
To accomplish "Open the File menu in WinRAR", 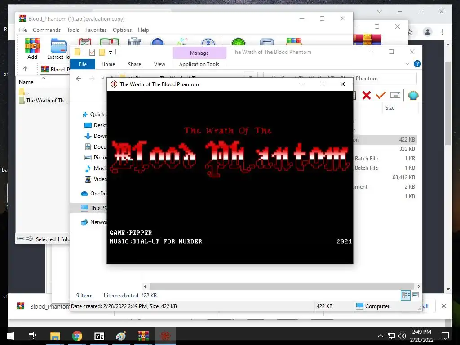I will click(x=22, y=30).
